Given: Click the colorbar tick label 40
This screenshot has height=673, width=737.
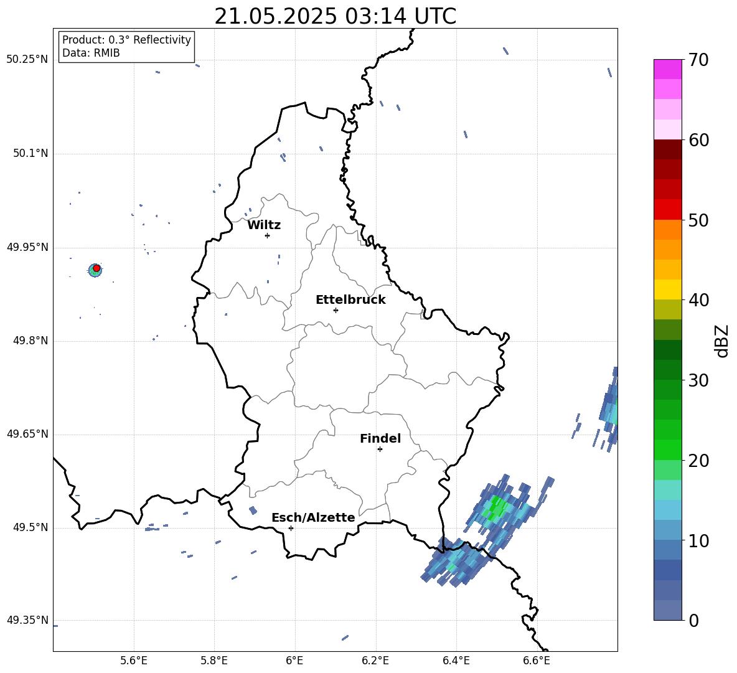Looking at the screenshot, I should tap(698, 300).
